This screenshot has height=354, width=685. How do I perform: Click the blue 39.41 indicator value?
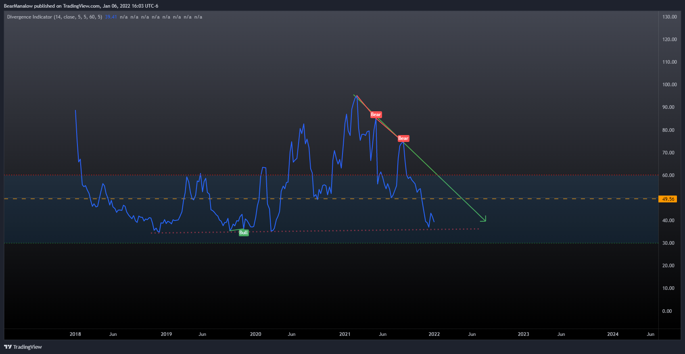coord(111,17)
